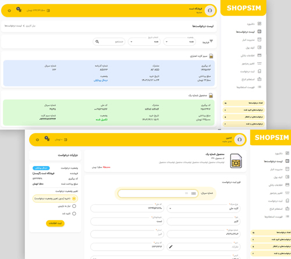The height and width of the screenshot is (259, 291).
Task: Open notifications bell in top window header
Action: (19, 9)
